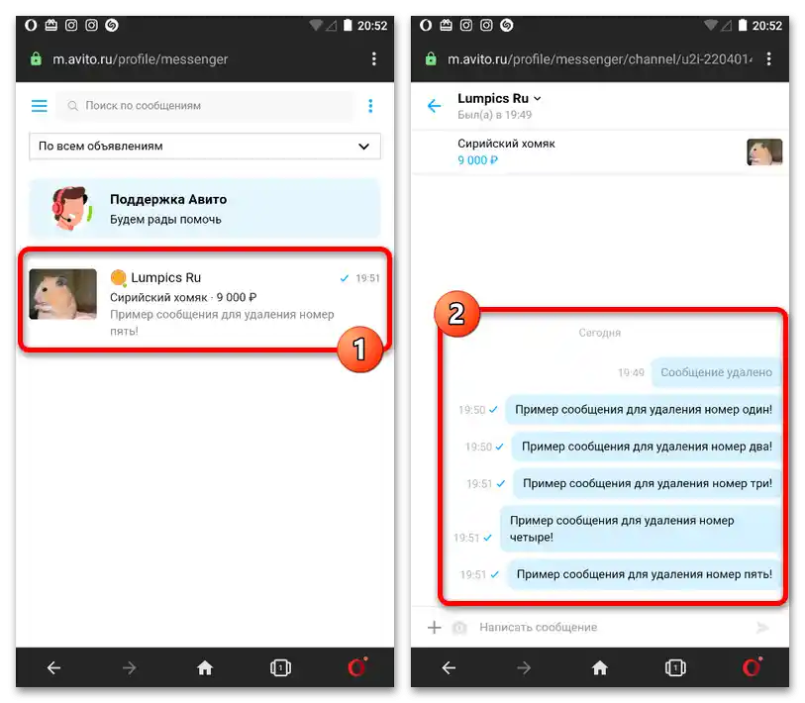Tap the browser forward arrow on the right phone

coord(524,667)
